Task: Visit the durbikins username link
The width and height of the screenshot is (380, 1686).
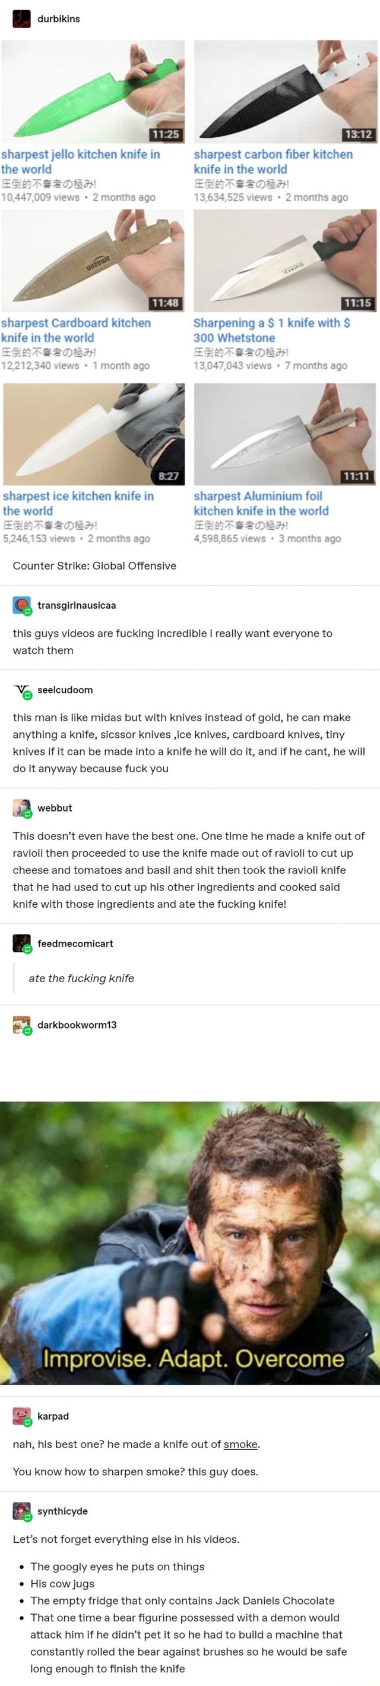Action: 59,19
